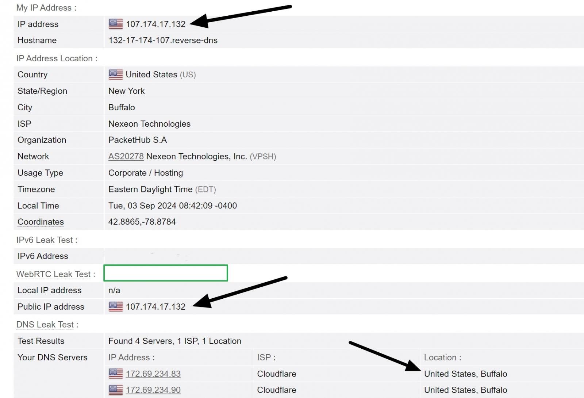Image resolution: width=584 pixels, height=398 pixels.
Task: Open the DNS Leak Test link
Action: pyautogui.click(x=45, y=324)
